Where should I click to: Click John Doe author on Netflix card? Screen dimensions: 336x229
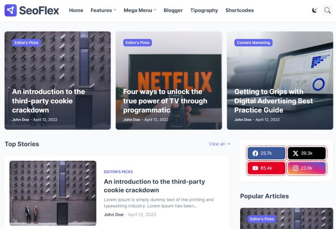[x=132, y=119]
